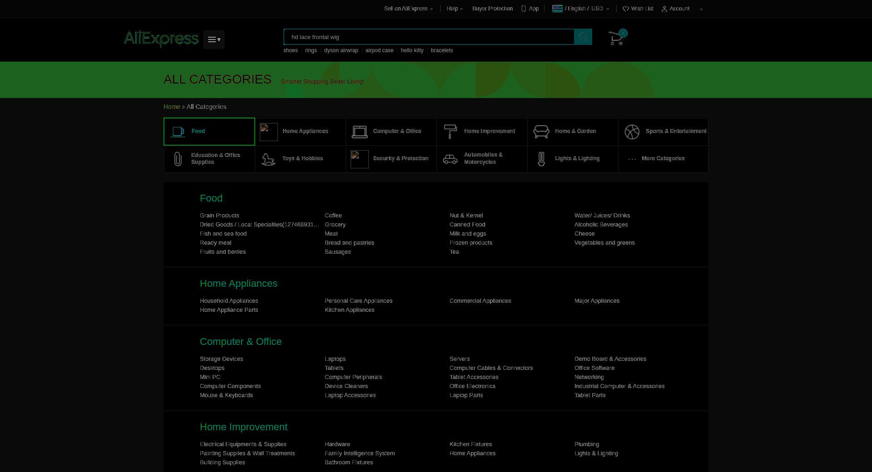Viewport: 872px width, 472px height.
Task: Select the 'airpod case' suggested search
Action: (379, 50)
